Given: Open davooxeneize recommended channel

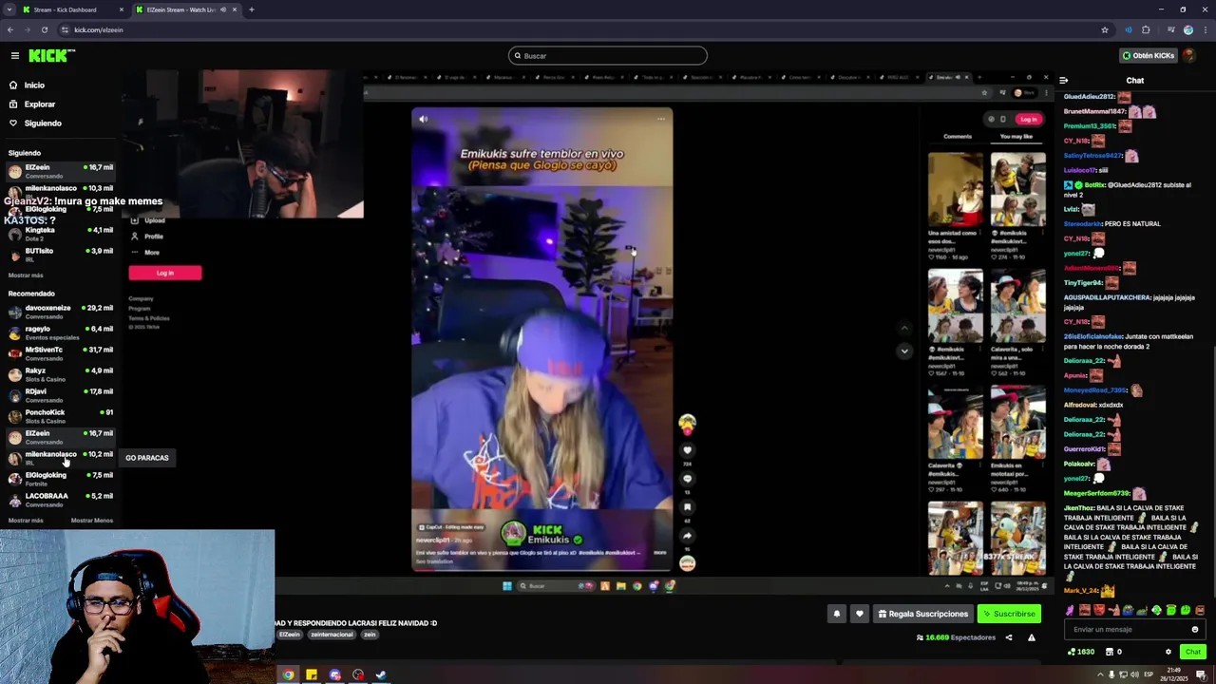Looking at the screenshot, I should click(61, 312).
